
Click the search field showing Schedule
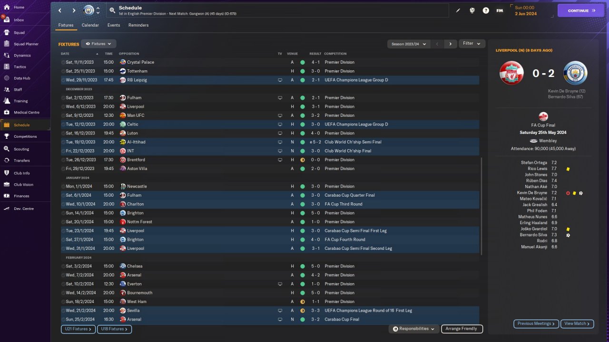click(278, 10)
